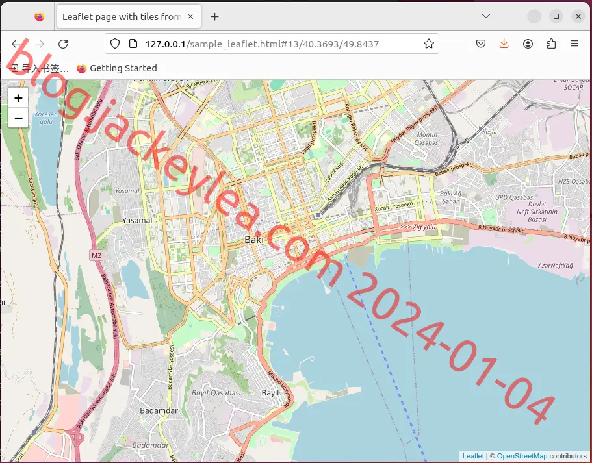Click the Xocəsən gölü lake label
This screenshot has height=463, width=592.
pyautogui.click(x=46, y=118)
